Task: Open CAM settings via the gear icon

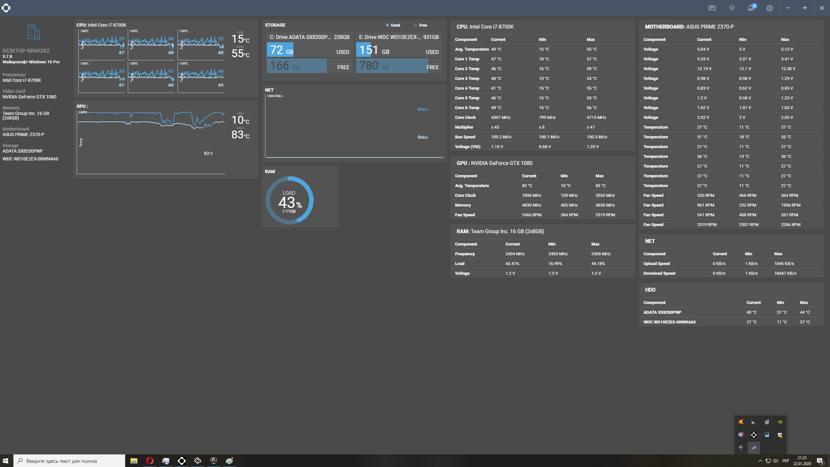Action: click(x=770, y=8)
